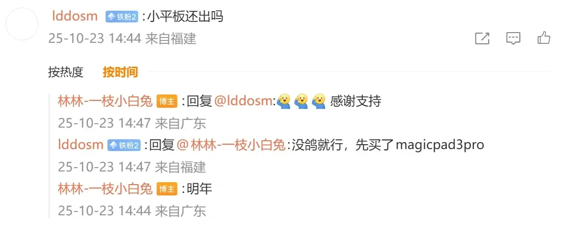Click the comment text 小平板还出吗
561x227 pixels.
(x=185, y=17)
